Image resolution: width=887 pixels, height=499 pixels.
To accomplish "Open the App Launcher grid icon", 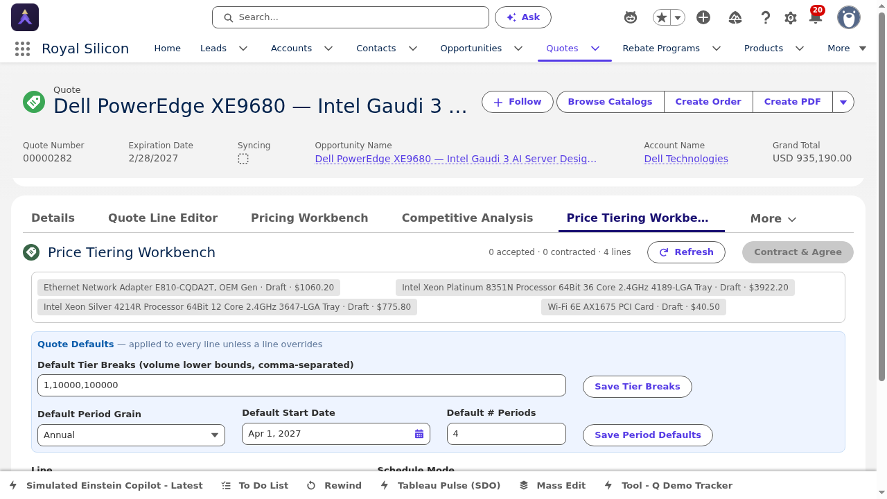I will coord(22,49).
